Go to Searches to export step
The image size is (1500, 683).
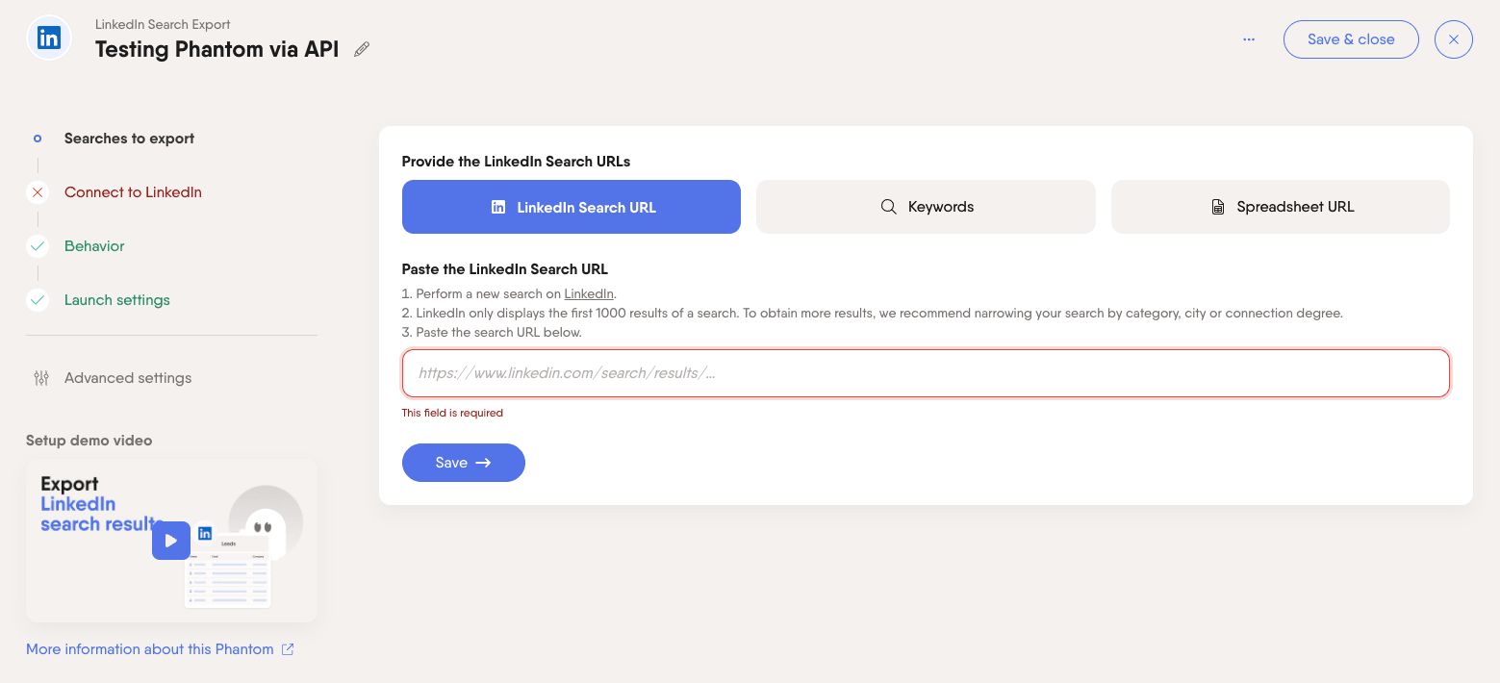coord(129,139)
